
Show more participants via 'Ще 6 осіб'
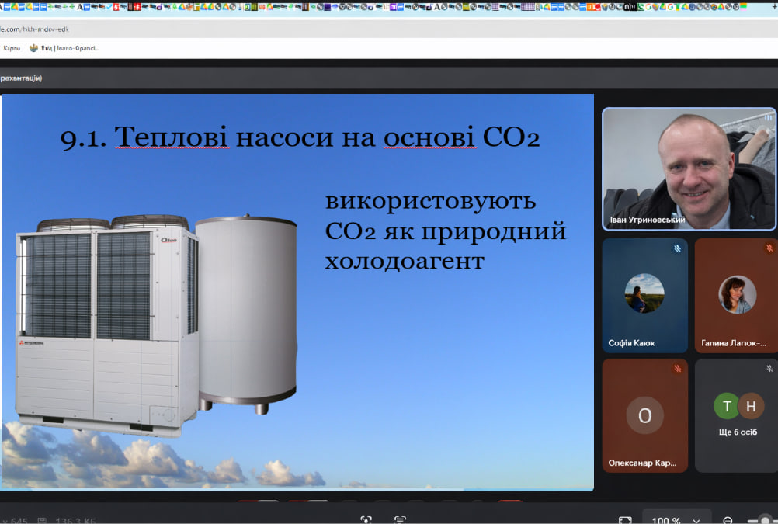735,415
